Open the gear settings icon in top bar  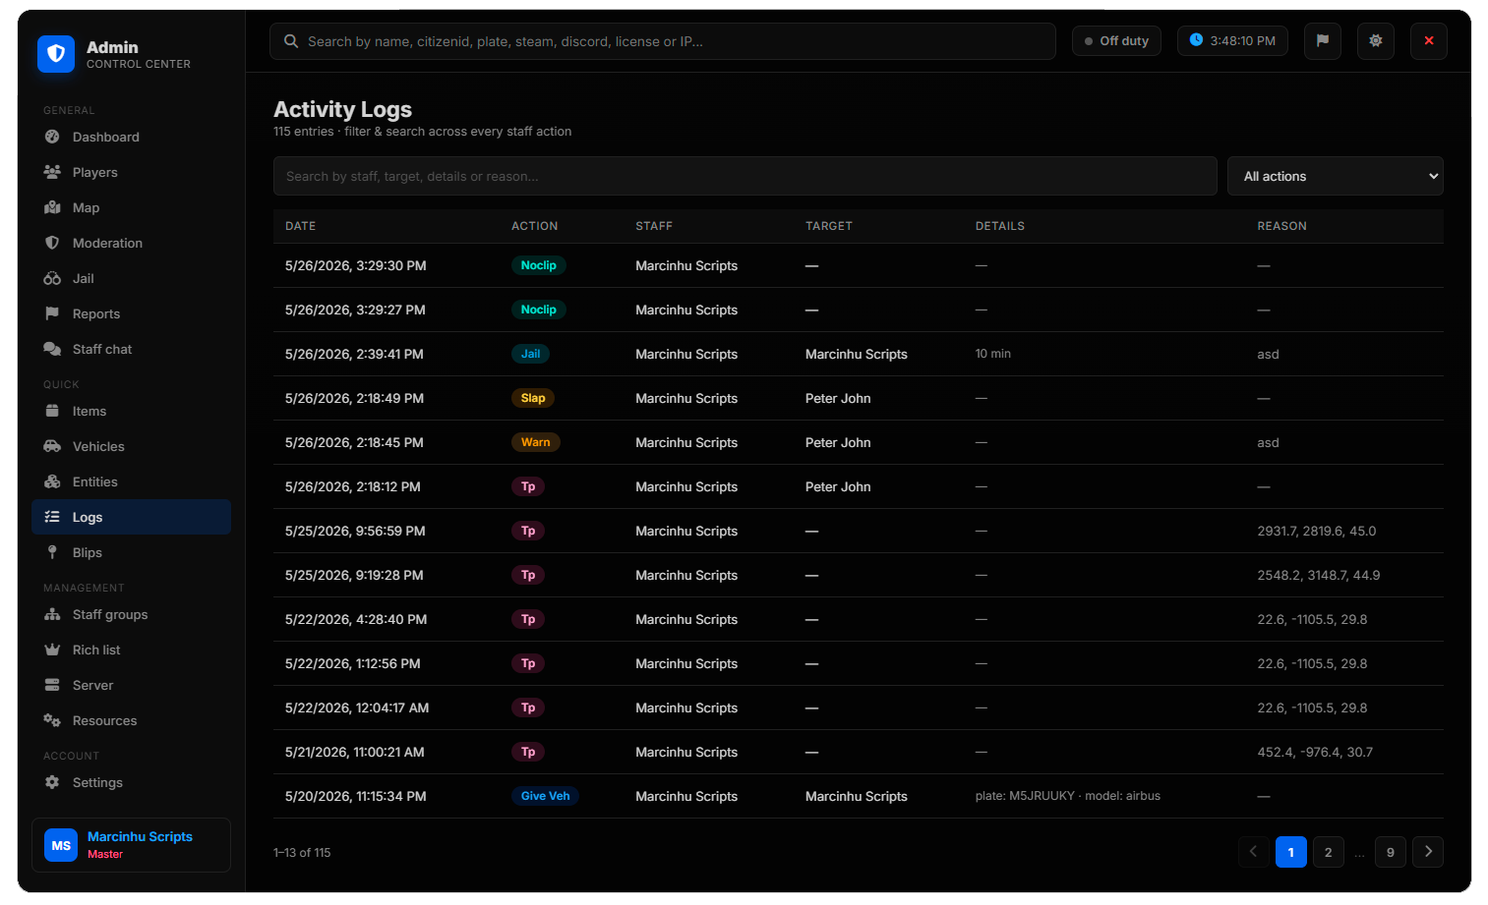click(1375, 41)
